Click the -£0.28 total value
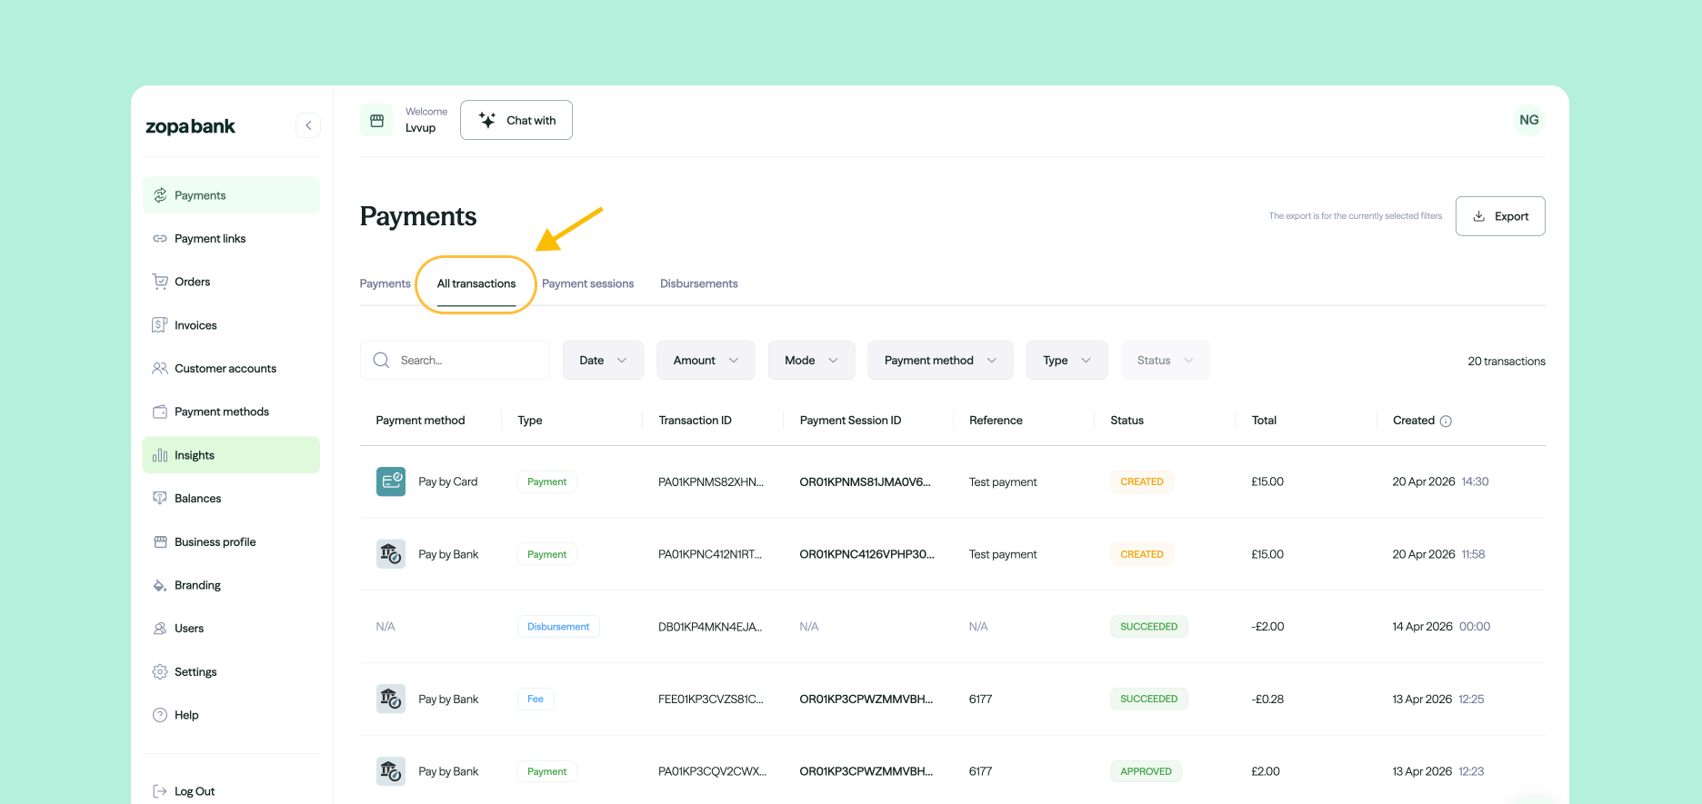This screenshot has width=1702, height=804. tap(1267, 699)
